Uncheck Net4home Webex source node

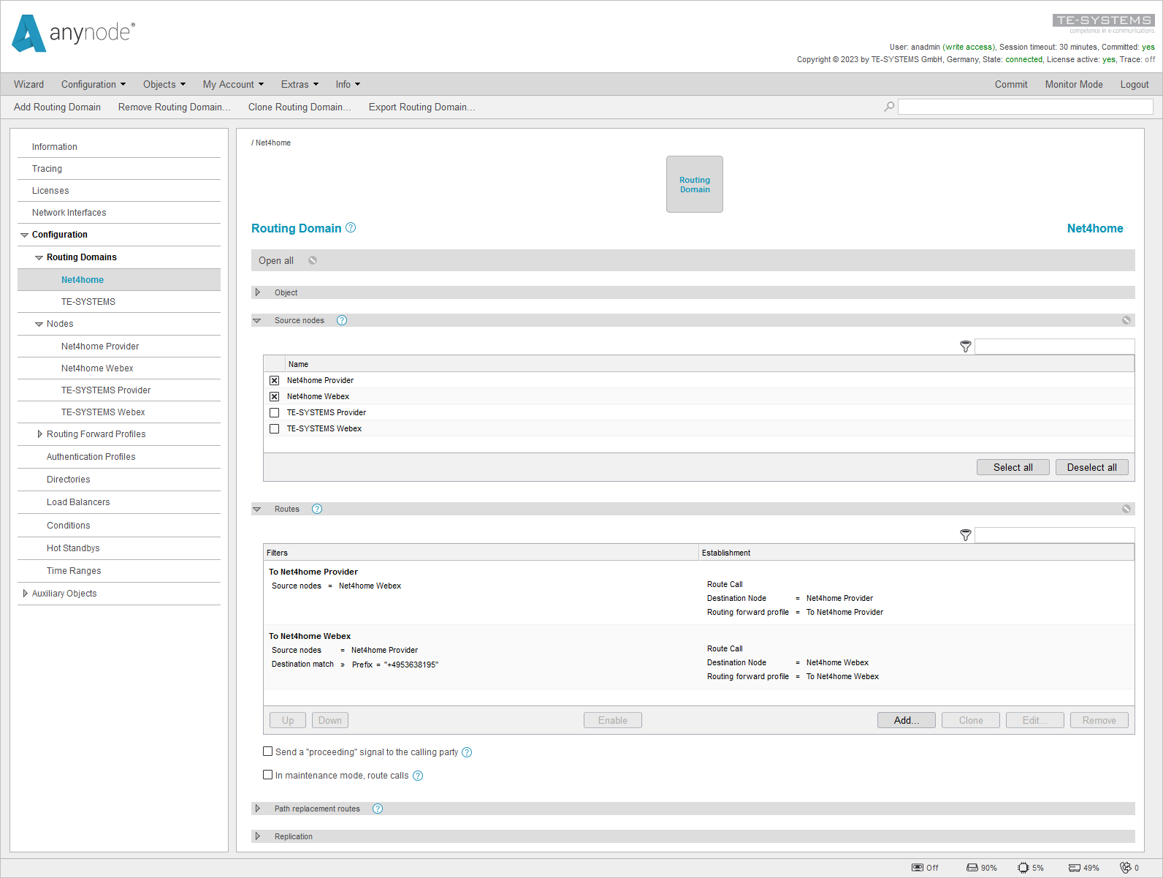[x=274, y=396]
